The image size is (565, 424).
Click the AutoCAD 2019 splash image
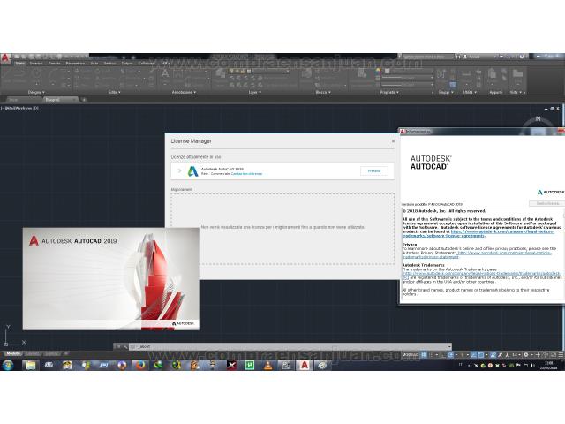[111, 279]
